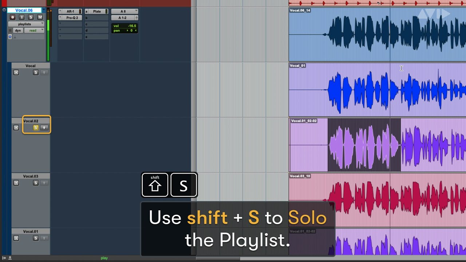466x262 pixels.
Task: Promote Vocal.02 playlist with up arrow
Action: [44, 128]
